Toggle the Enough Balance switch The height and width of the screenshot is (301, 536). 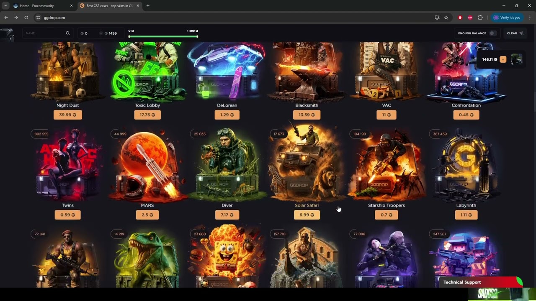pyautogui.click(x=493, y=33)
